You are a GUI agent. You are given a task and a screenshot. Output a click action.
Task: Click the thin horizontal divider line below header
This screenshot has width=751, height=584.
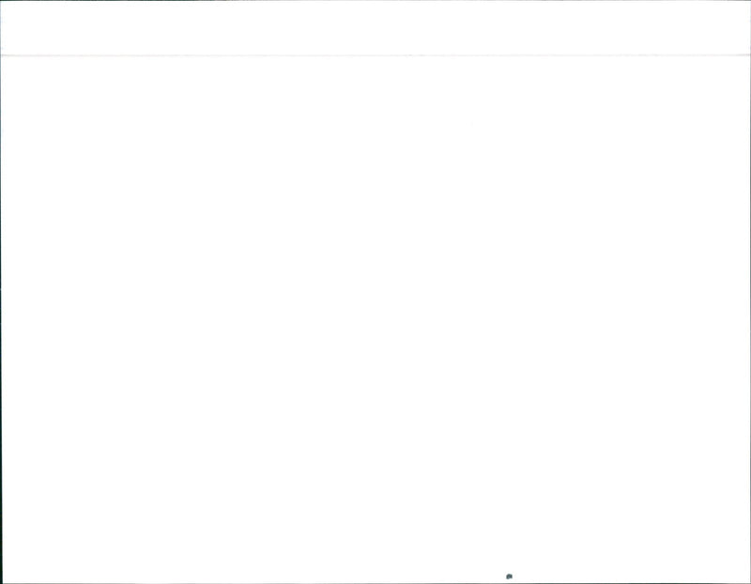click(x=375, y=55)
